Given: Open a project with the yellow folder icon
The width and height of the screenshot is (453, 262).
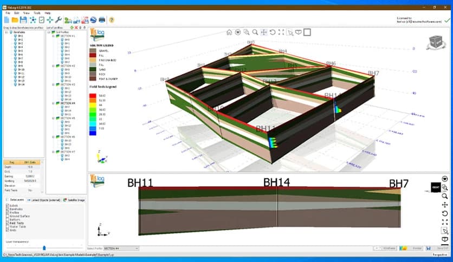Looking at the screenshot, I should tap(15, 20).
